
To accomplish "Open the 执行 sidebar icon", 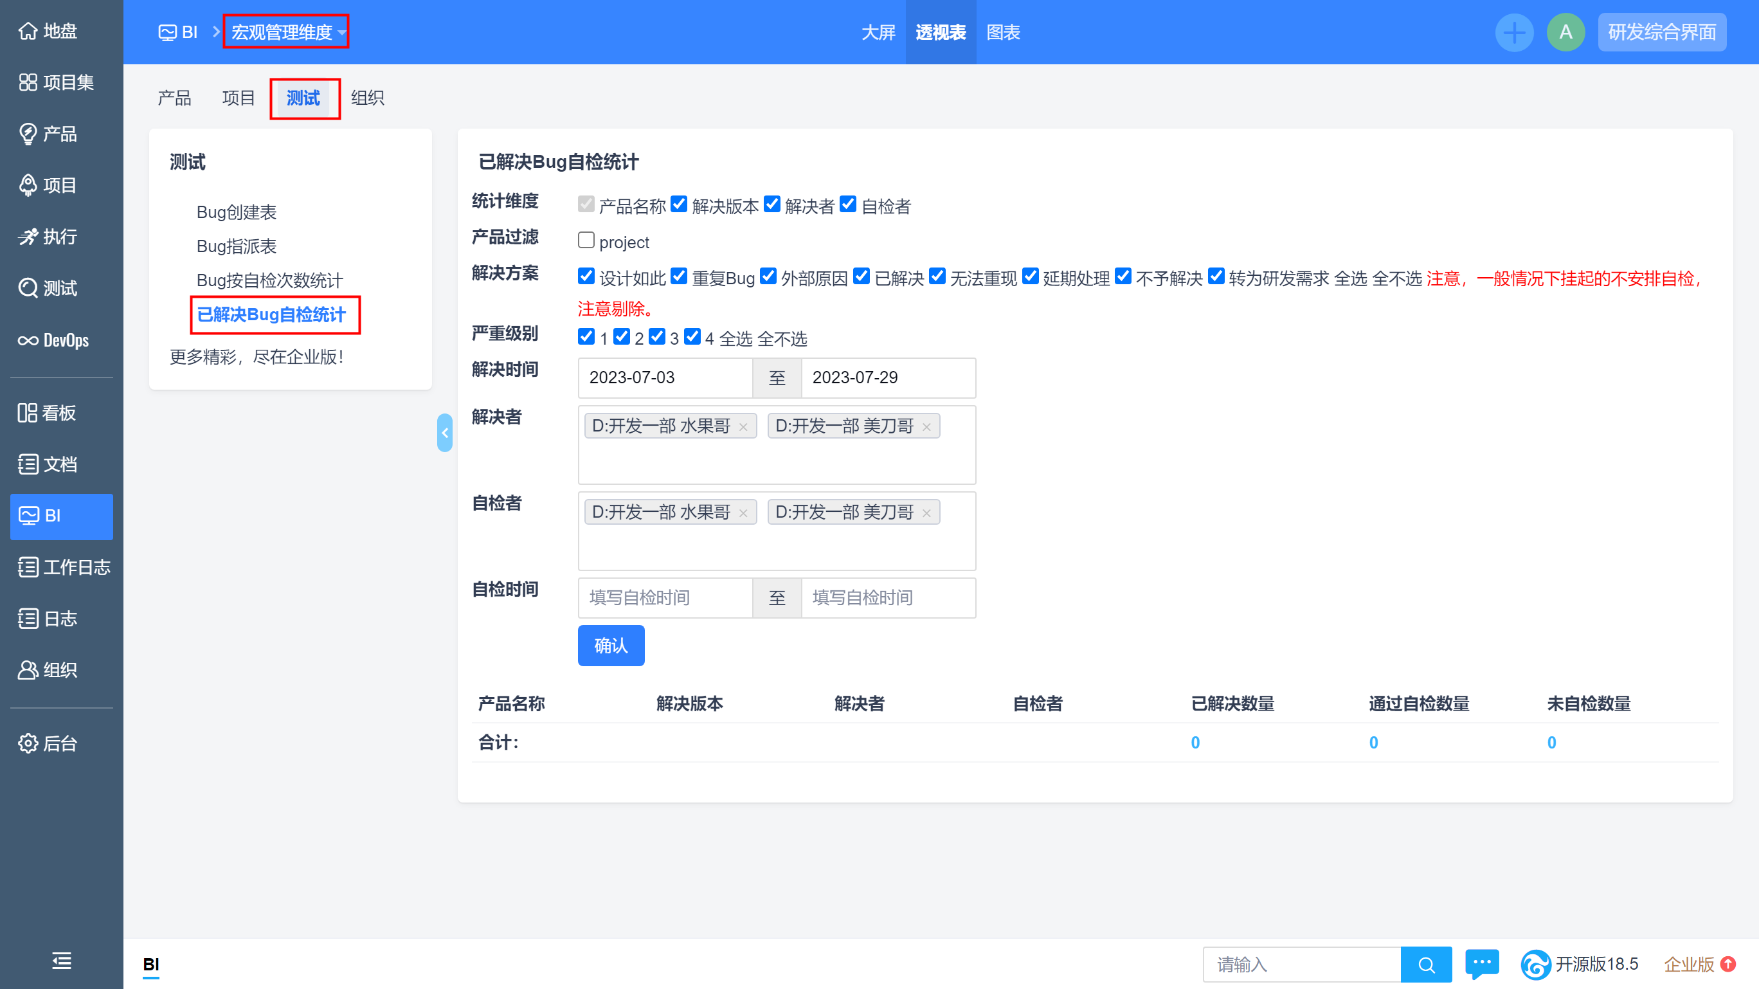I will click(x=27, y=237).
